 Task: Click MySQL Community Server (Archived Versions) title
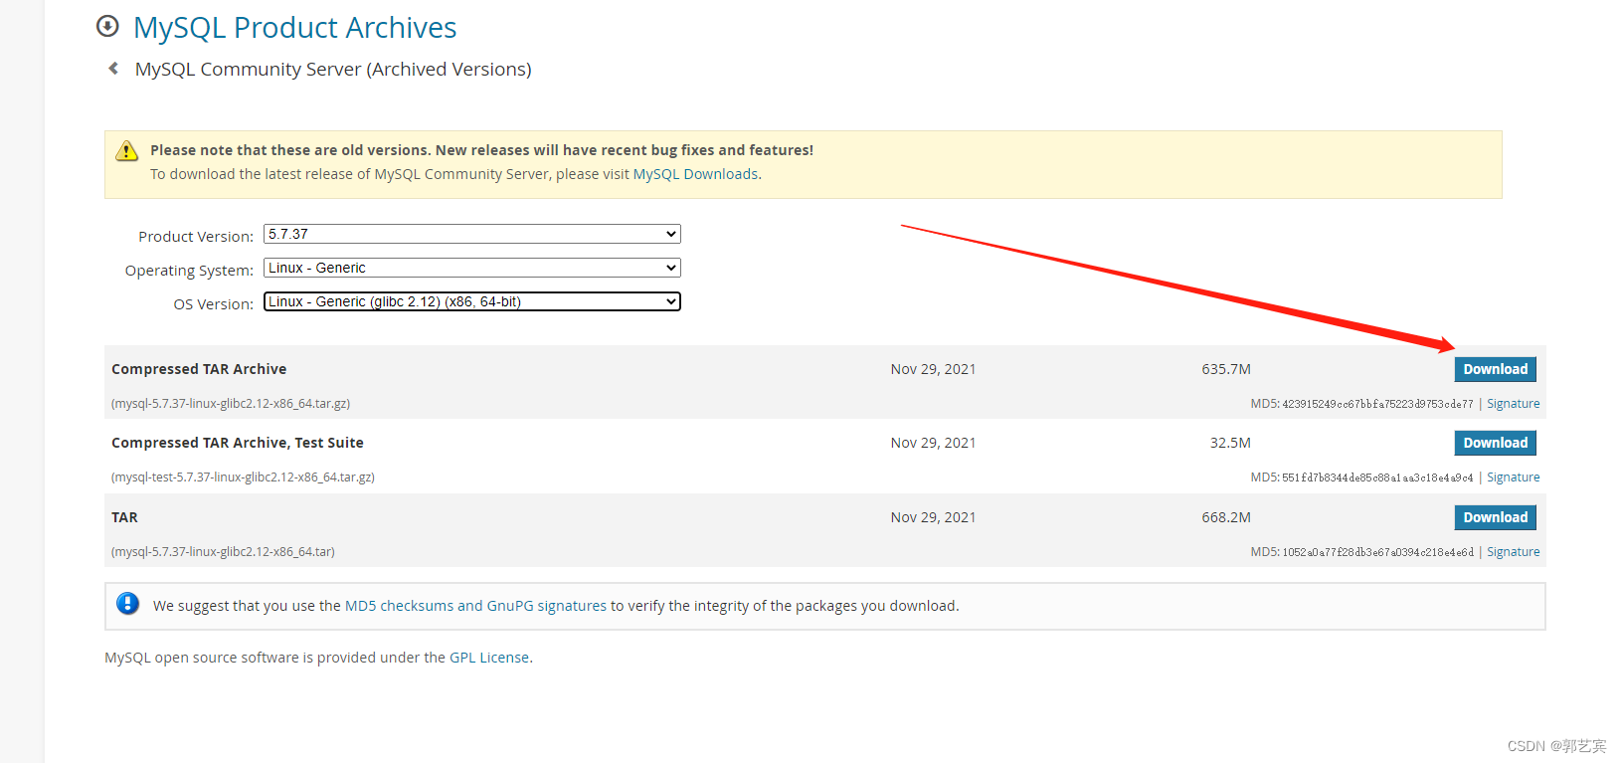(x=333, y=70)
